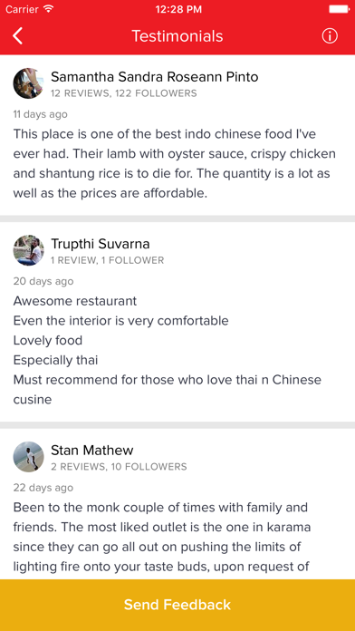Open Stan Mathew's profile picture

(x=29, y=457)
